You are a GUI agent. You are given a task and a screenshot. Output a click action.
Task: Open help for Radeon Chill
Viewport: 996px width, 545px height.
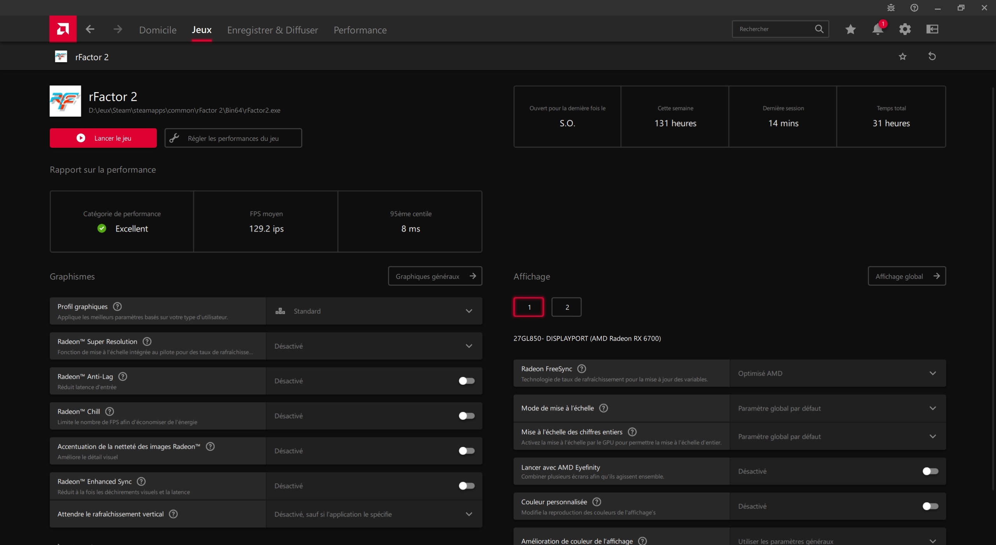tap(110, 411)
